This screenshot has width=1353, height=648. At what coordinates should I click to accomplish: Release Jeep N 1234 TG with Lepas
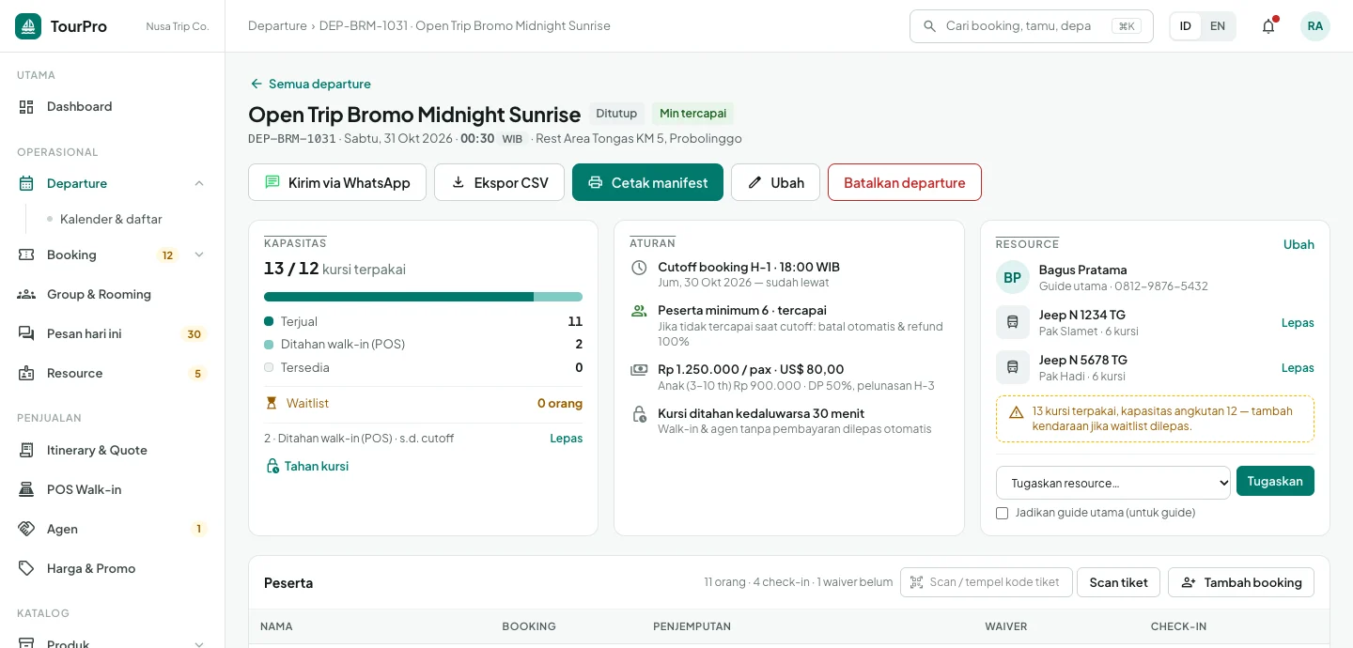pyautogui.click(x=1298, y=323)
